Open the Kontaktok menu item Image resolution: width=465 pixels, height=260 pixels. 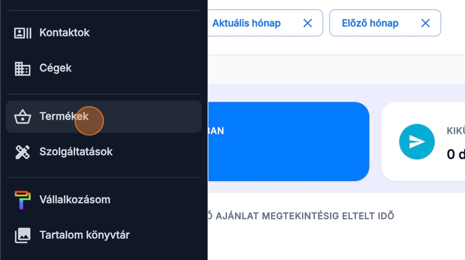click(x=64, y=33)
